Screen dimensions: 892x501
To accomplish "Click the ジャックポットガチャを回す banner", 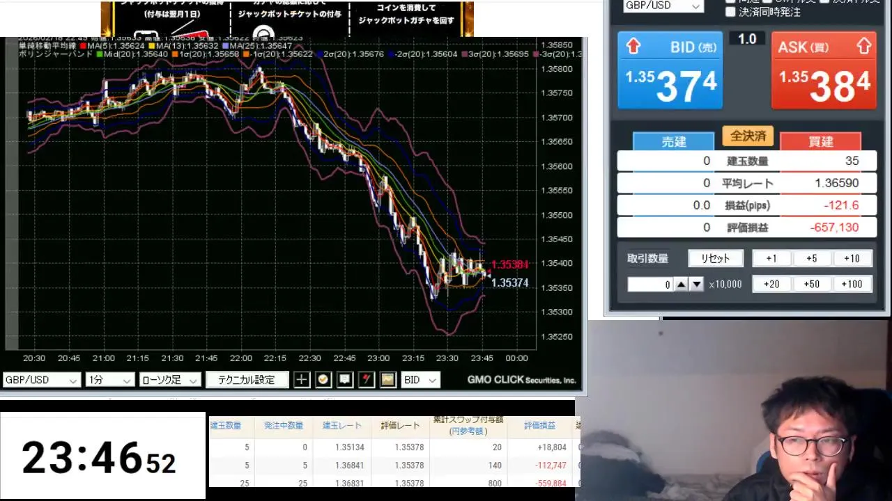I will click(406, 15).
